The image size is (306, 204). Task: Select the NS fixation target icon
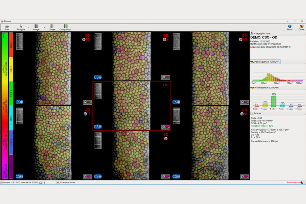(x=241, y=39)
